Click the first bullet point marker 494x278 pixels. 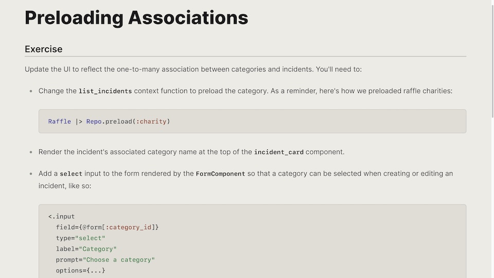pos(31,91)
